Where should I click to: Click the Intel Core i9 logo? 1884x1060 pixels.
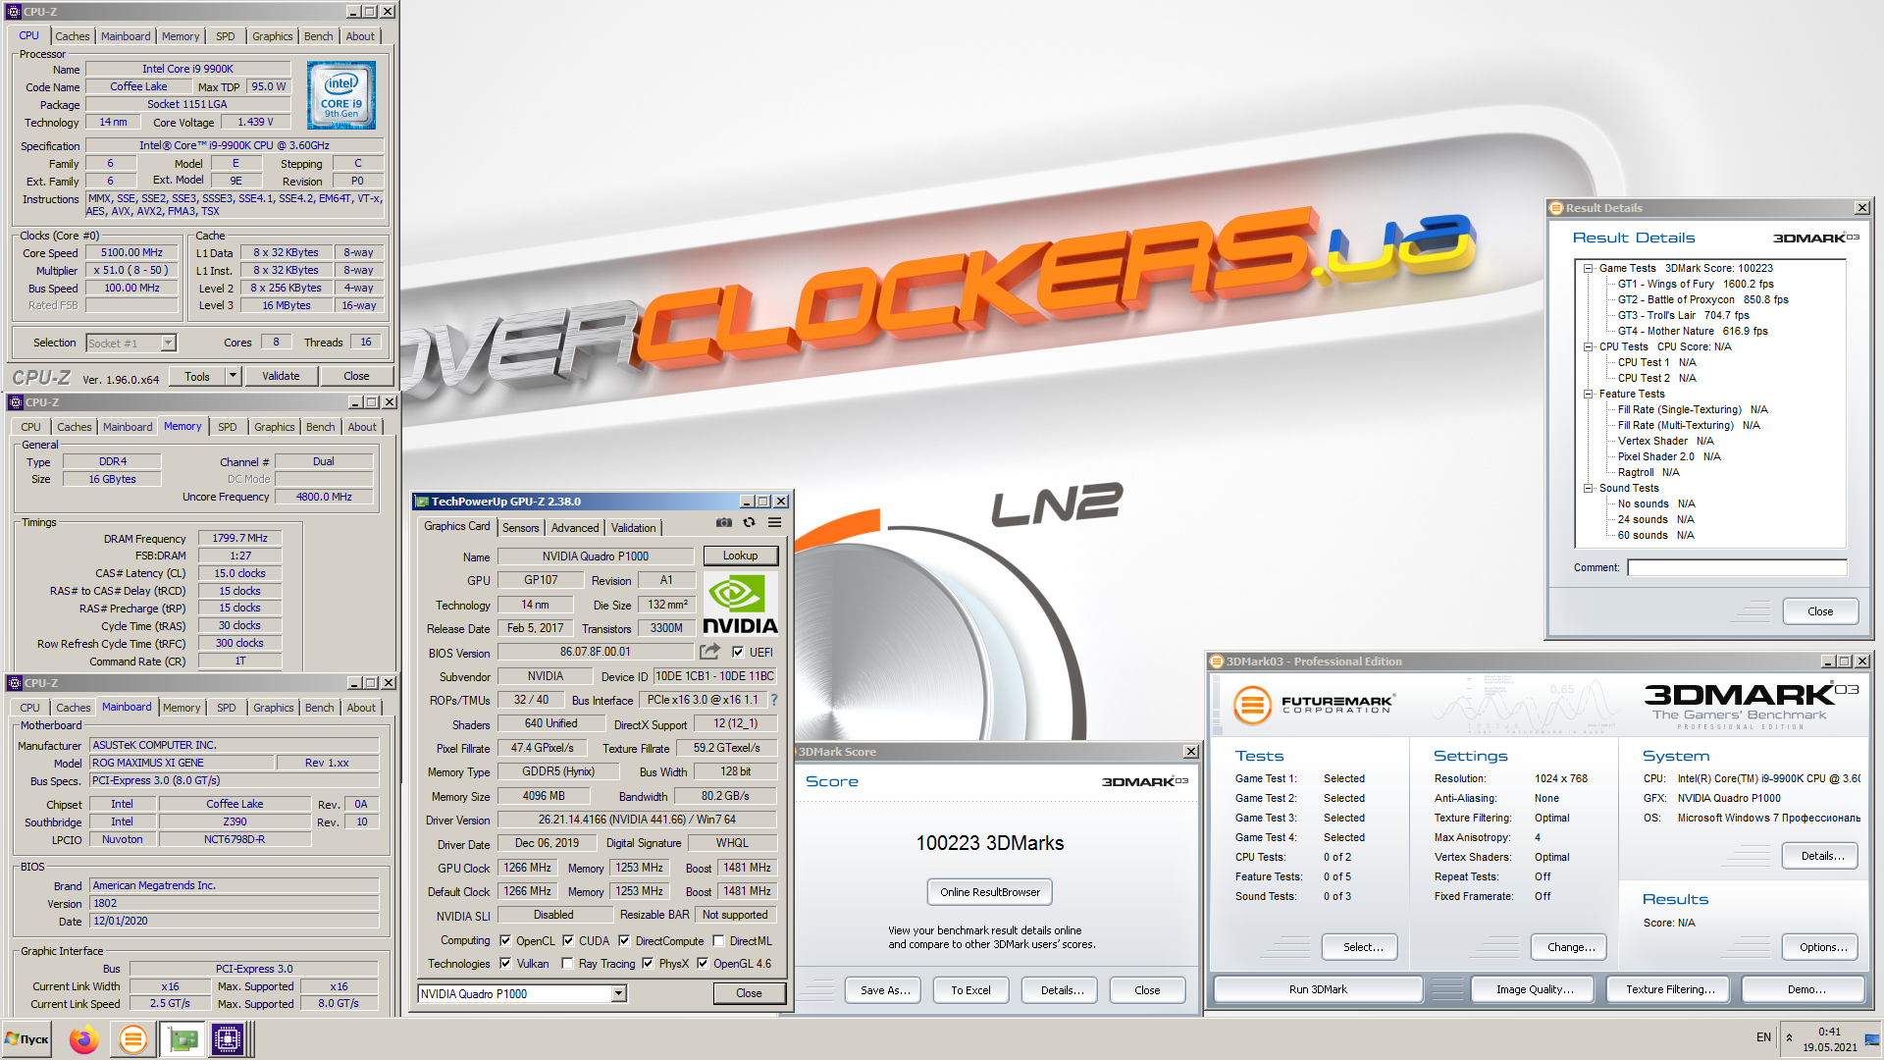click(341, 96)
